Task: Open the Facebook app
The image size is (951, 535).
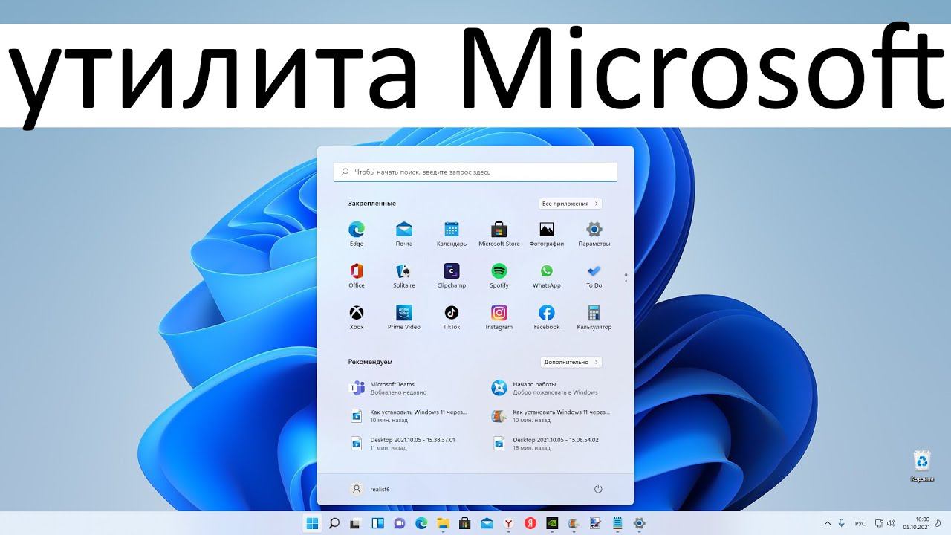Action: (547, 317)
